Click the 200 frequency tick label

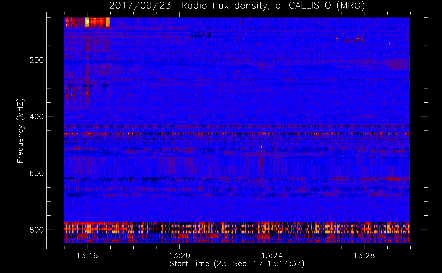click(37, 60)
